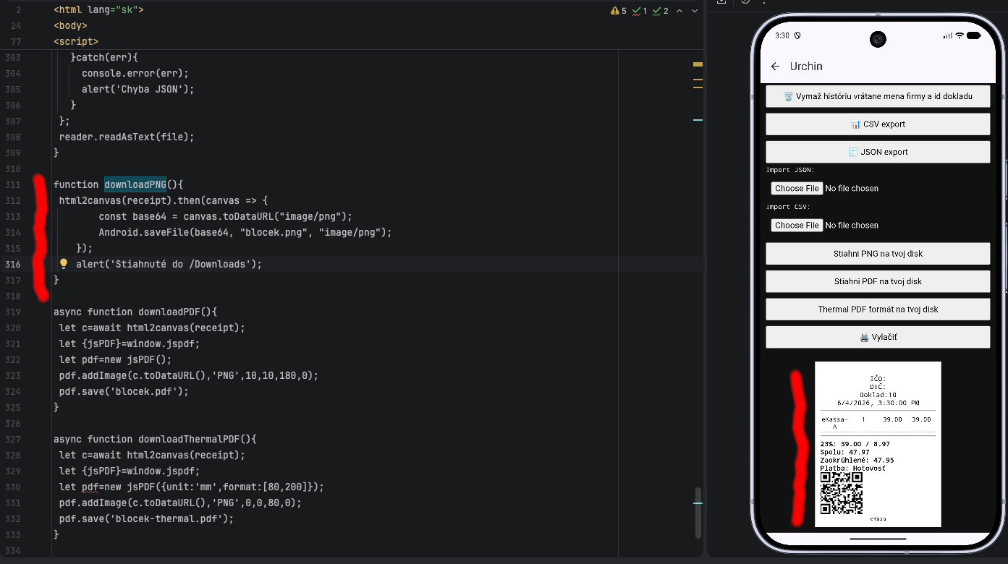This screenshot has width=1008, height=564.
Task: Click the yellow lightbulb quick-fix icon
Action: 64,264
